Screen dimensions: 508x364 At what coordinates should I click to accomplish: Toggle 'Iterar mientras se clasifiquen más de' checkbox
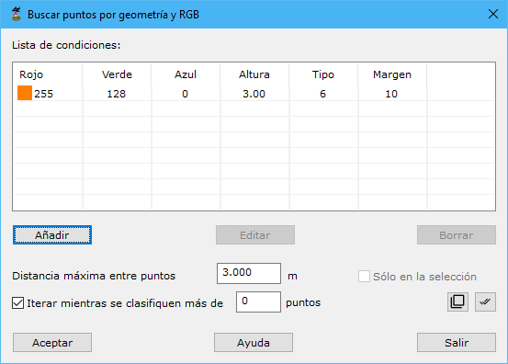tap(17, 303)
